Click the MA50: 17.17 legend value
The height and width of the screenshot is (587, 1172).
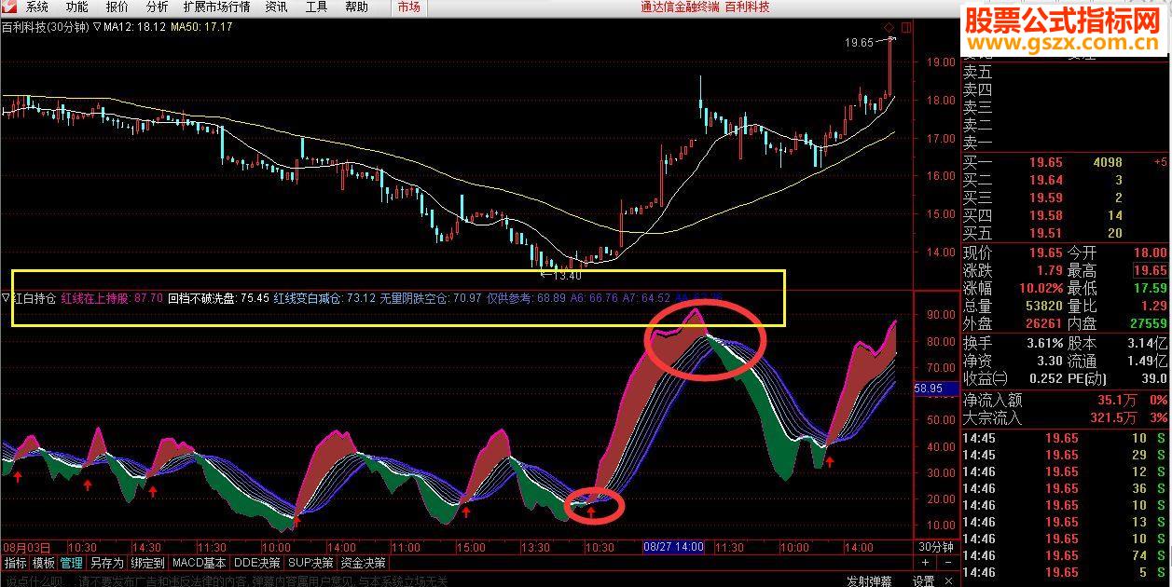coord(202,27)
